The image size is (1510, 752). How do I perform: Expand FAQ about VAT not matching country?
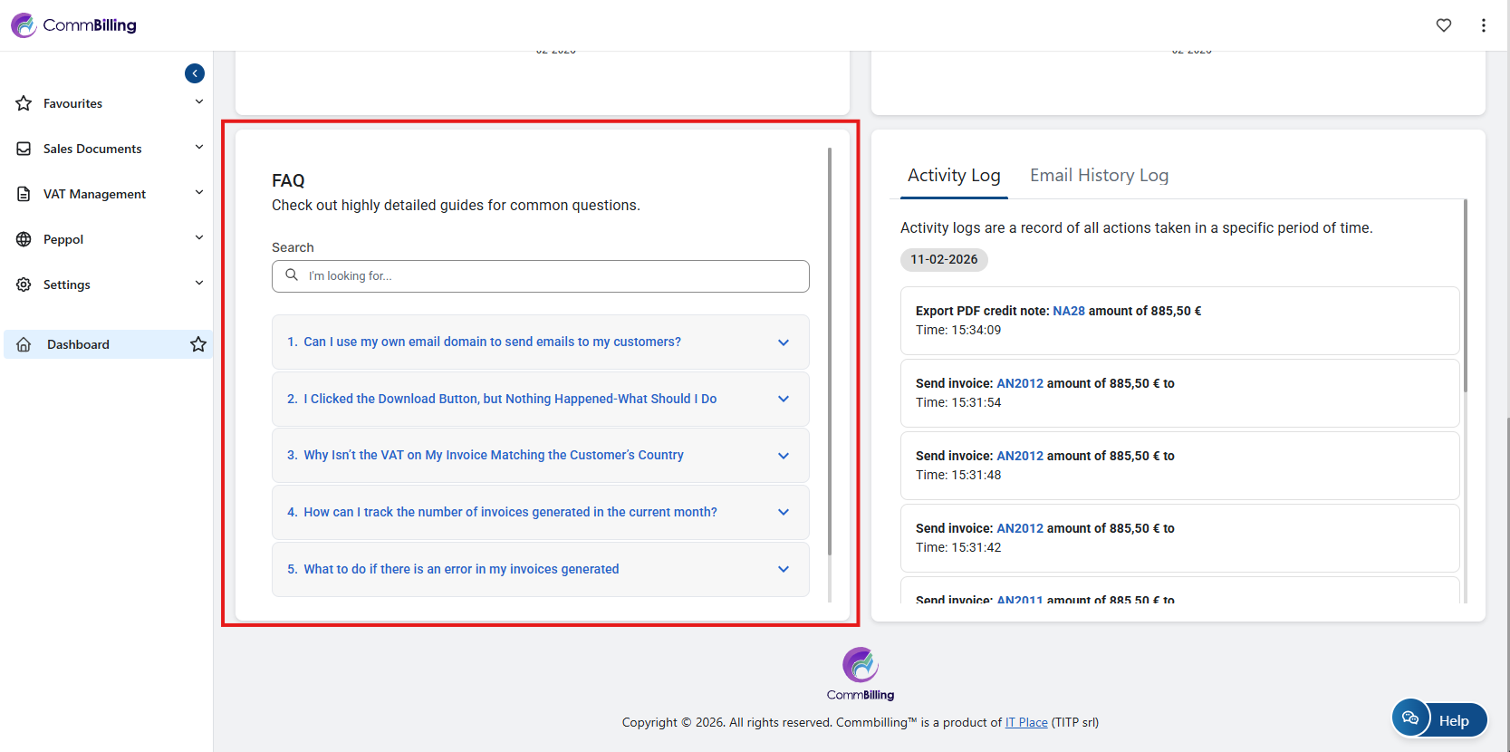tap(540, 455)
